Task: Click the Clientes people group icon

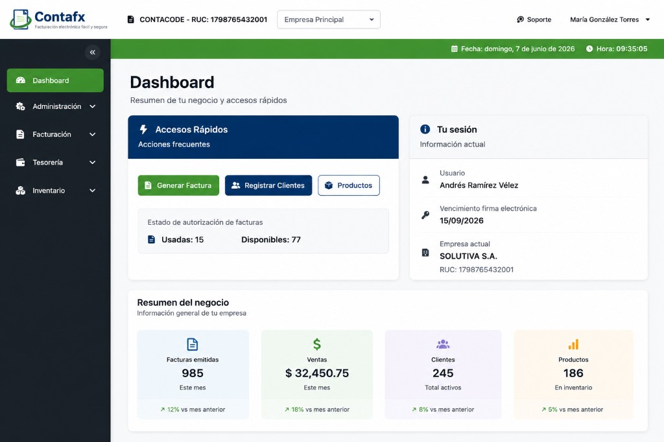Action: (x=443, y=344)
